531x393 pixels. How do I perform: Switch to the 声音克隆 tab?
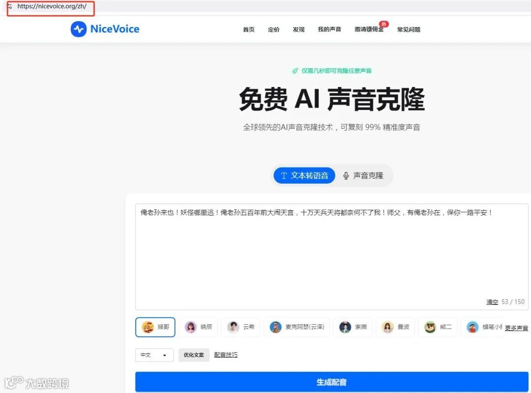(363, 175)
